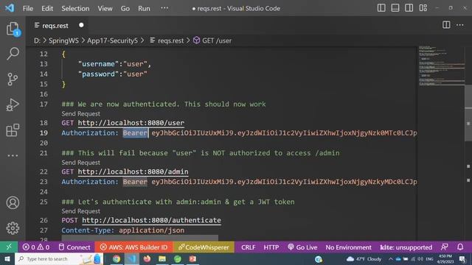Open Customize Layout icon
Screen dimensions: 472x265
423,8
